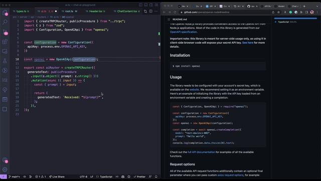Switch to ChatContent.tsx editor tab
Screen dimensions: 321x181
click(x=127, y=11)
